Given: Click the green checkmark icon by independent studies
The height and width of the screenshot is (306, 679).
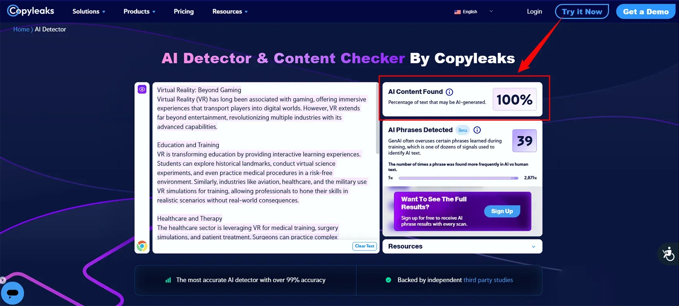Looking at the screenshot, I should click(x=388, y=280).
